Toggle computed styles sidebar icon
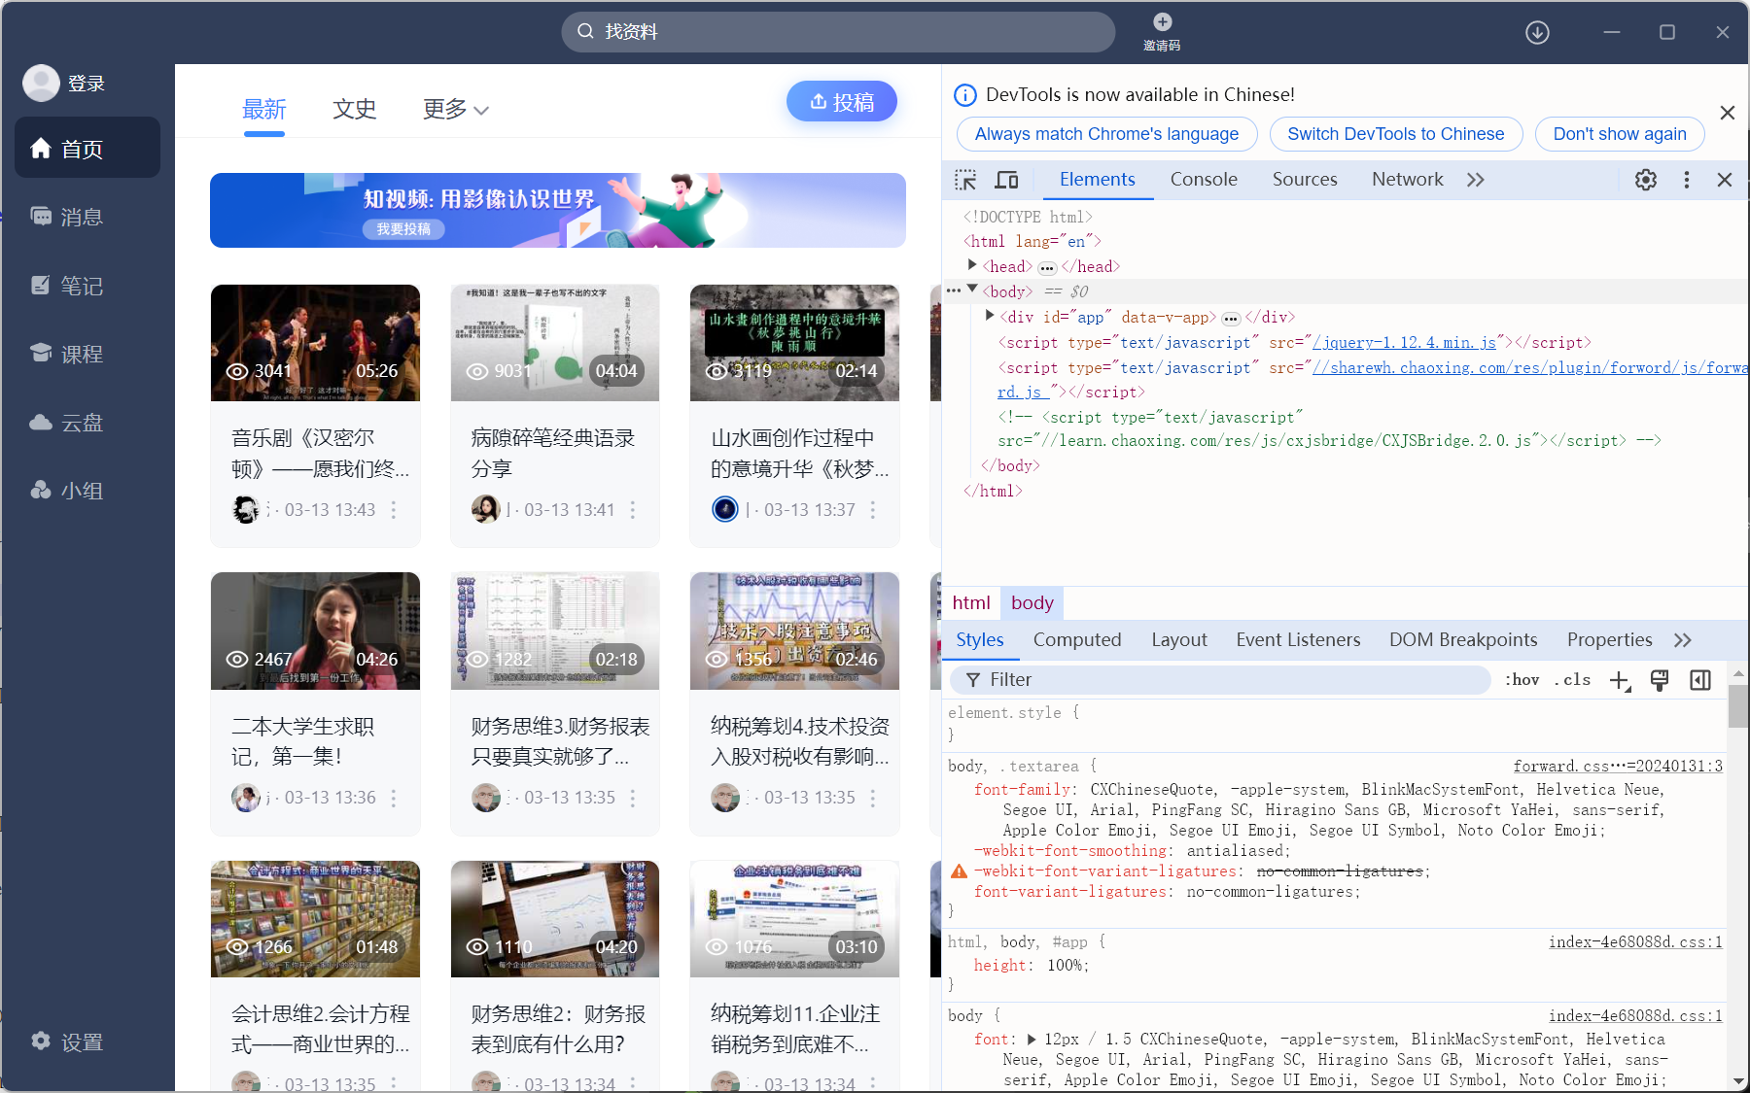 point(1700,680)
